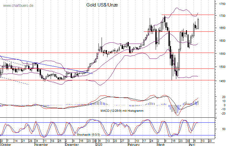Click the red horizontal support line
The image size is (226, 146).
click(94, 68)
